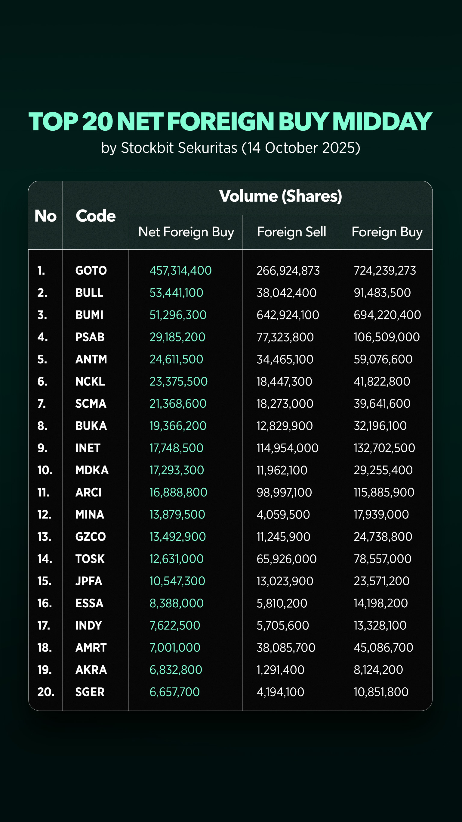The height and width of the screenshot is (822, 462).
Task: Select INET net foreign buy value 17,748,500
Action: pos(176,448)
